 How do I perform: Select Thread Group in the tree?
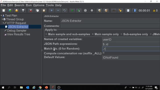tap(15, 19)
